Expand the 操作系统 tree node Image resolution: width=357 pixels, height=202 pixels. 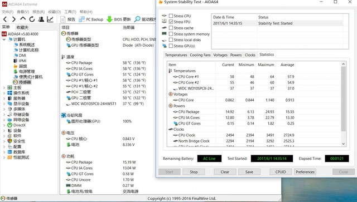click(x=4, y=93)
